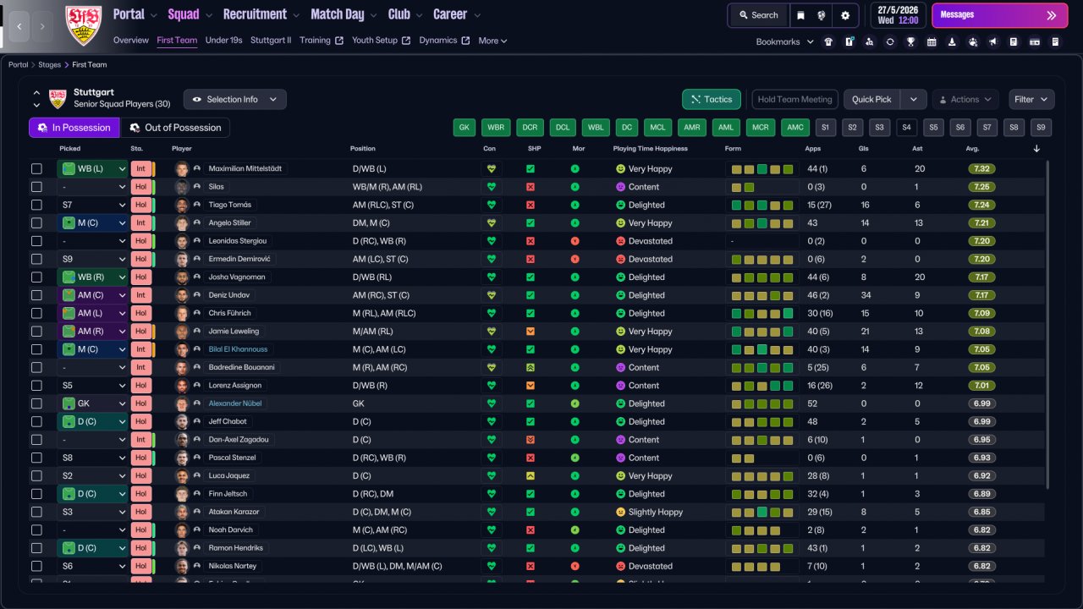Screen dimensions: 1083x609
Task: Open the Messages panel button
Action: coord(998,15)
